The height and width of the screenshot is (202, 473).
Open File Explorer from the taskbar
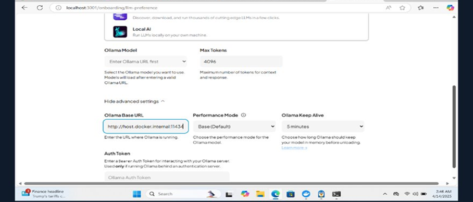click(260, 194)
